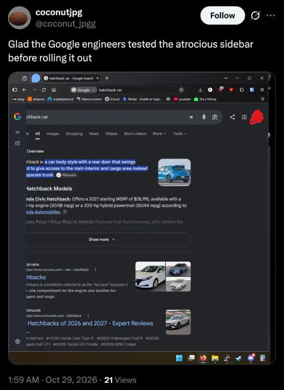Open the blue hatchback overview image
This screenshot has height=390, width=284.
[x=174, y=172]
